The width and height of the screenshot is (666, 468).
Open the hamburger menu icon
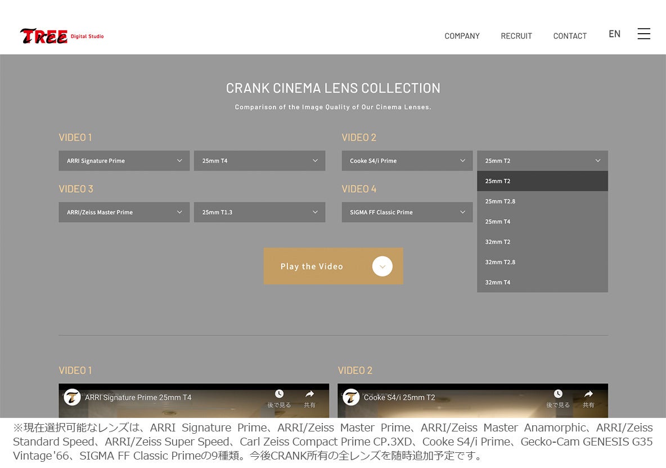click(x=643, y=34)
